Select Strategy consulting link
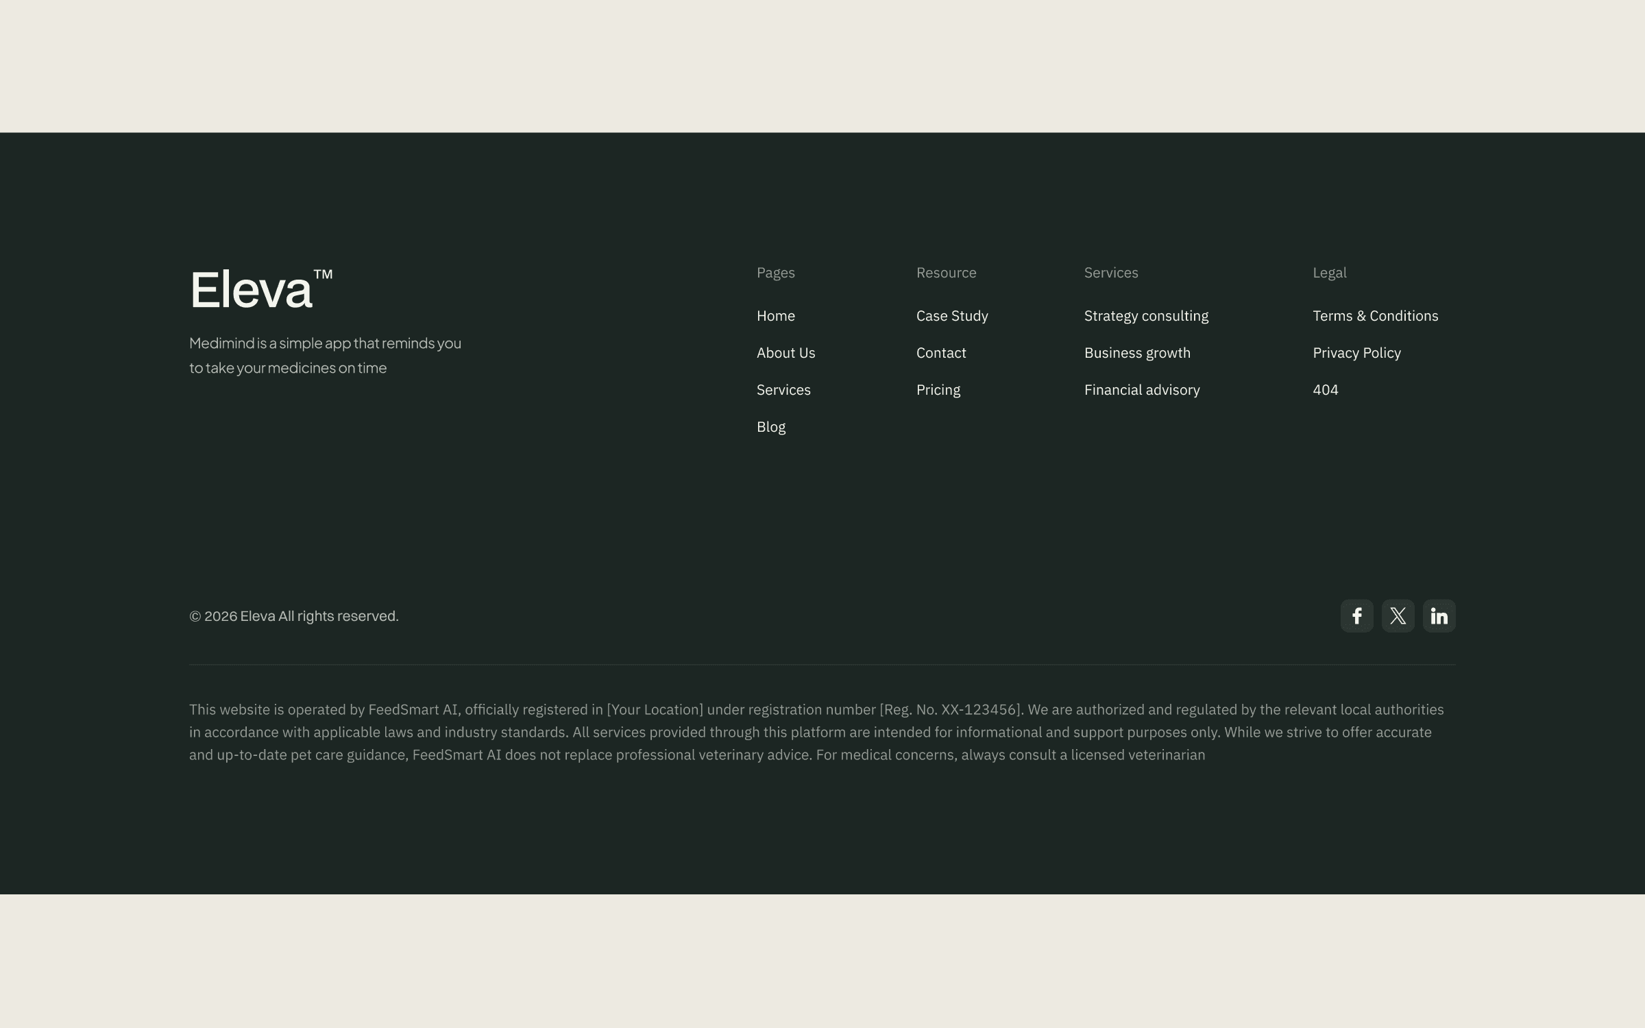The height and width of the screenshot is (1028, 1645). [1146, 316]
